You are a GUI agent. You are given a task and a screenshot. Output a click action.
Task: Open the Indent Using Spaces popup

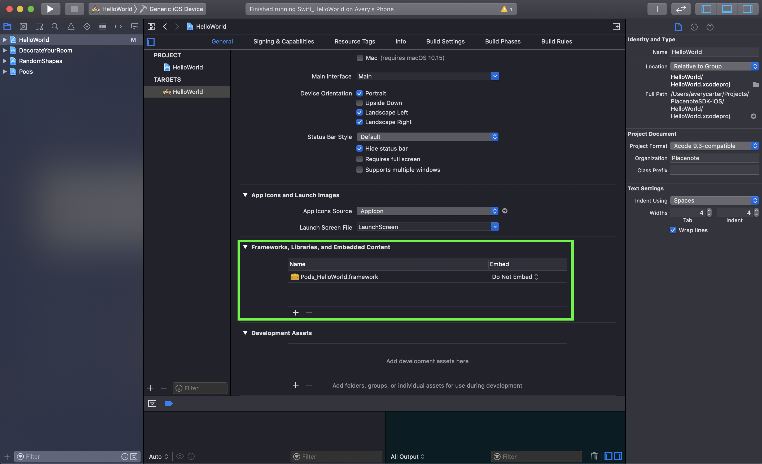pyautogui.click(x=714, y=200)
